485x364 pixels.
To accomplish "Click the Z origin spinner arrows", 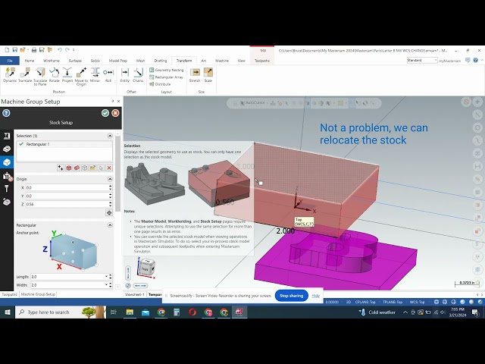I will [111, 204].
